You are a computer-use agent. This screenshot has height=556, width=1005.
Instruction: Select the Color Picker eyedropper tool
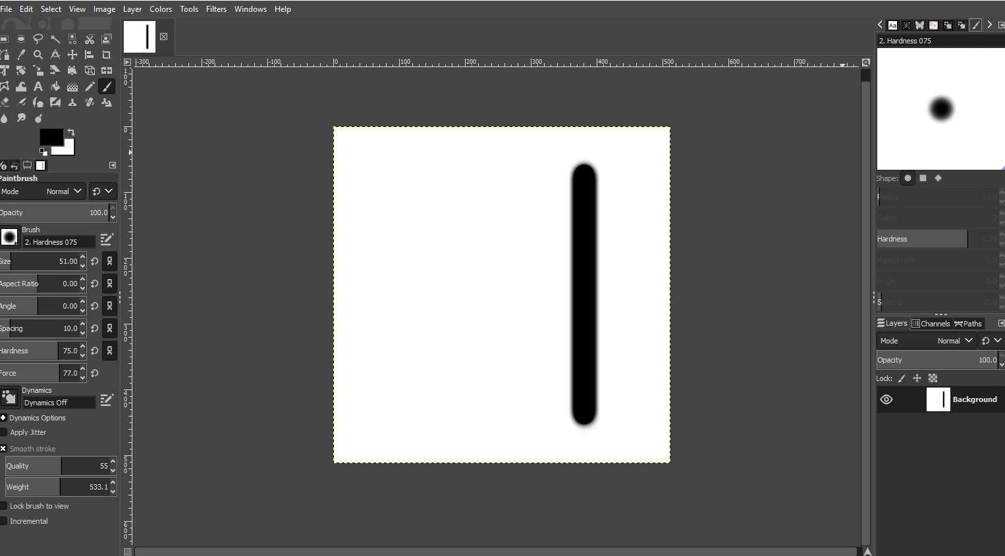pyautogui.click(x=21, y=55)
